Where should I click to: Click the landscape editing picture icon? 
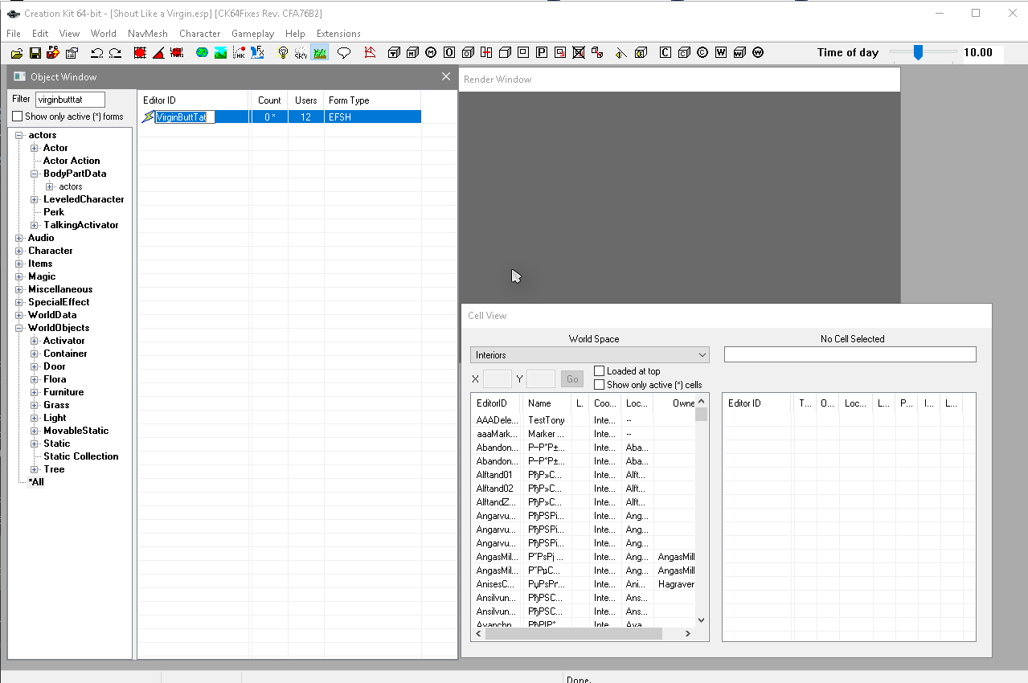point(220,53)
